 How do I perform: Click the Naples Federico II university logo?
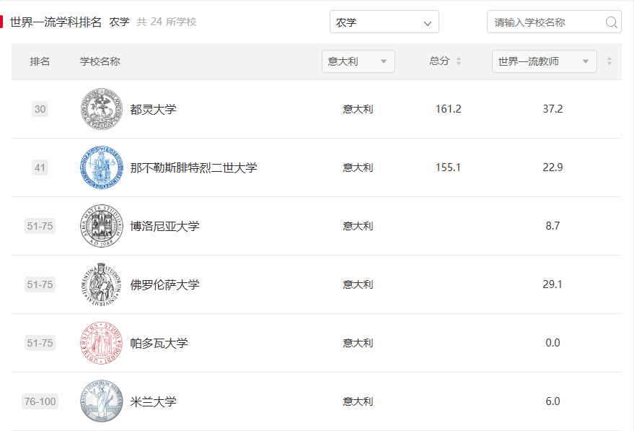click(102, 167)
